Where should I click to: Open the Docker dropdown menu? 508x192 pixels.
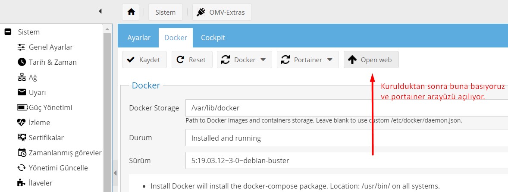coord(244,60)
